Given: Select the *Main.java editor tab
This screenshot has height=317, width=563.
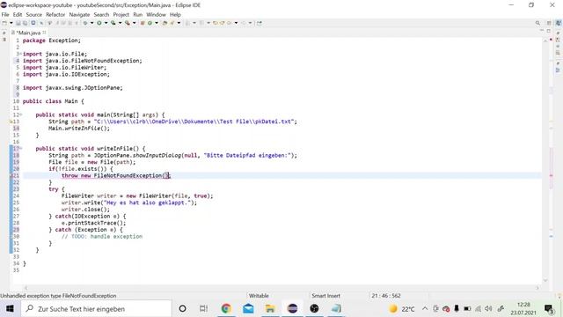Looking at the screenshot, I should point(28,33).
